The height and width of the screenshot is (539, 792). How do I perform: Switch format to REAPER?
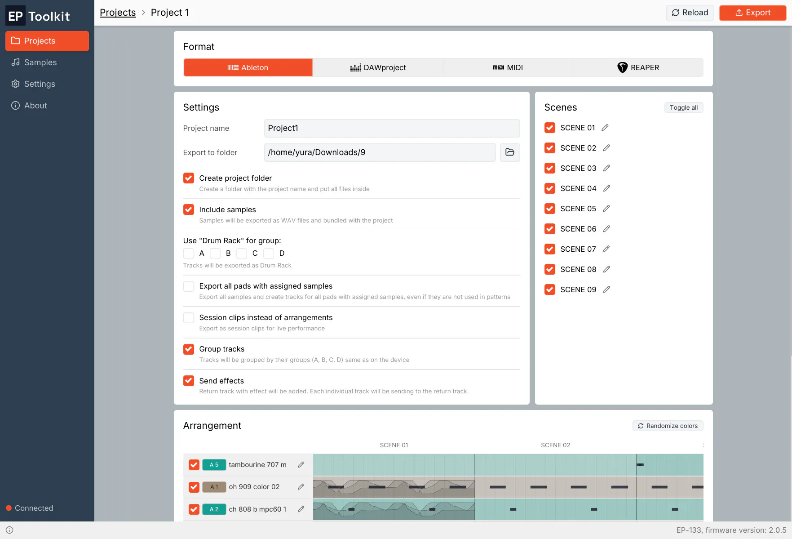point(638,67)
